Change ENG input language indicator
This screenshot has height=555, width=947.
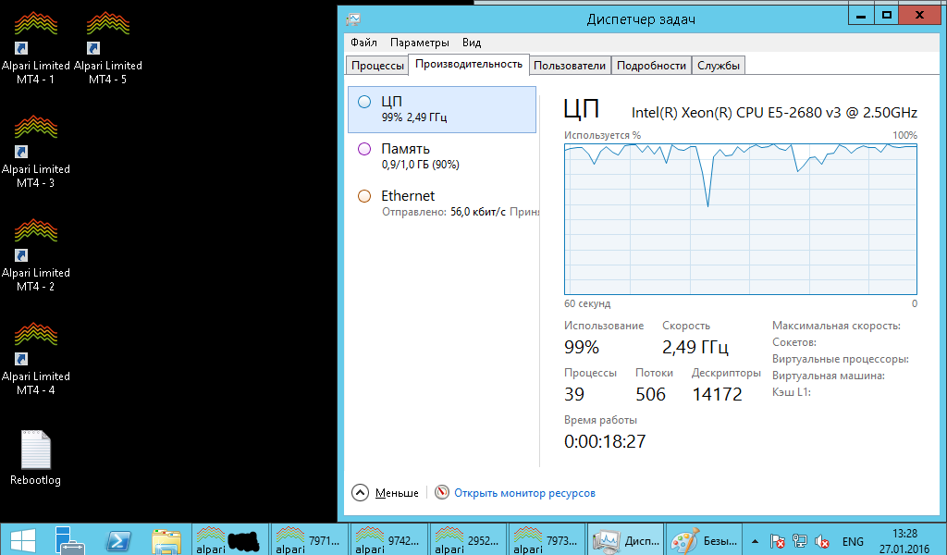[x=853, y=541]
